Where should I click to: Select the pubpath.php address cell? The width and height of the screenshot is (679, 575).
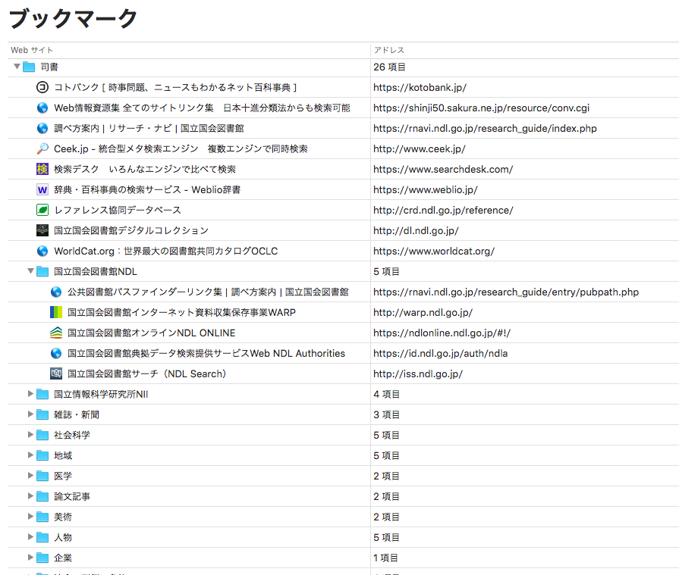[x=506, y=292]
